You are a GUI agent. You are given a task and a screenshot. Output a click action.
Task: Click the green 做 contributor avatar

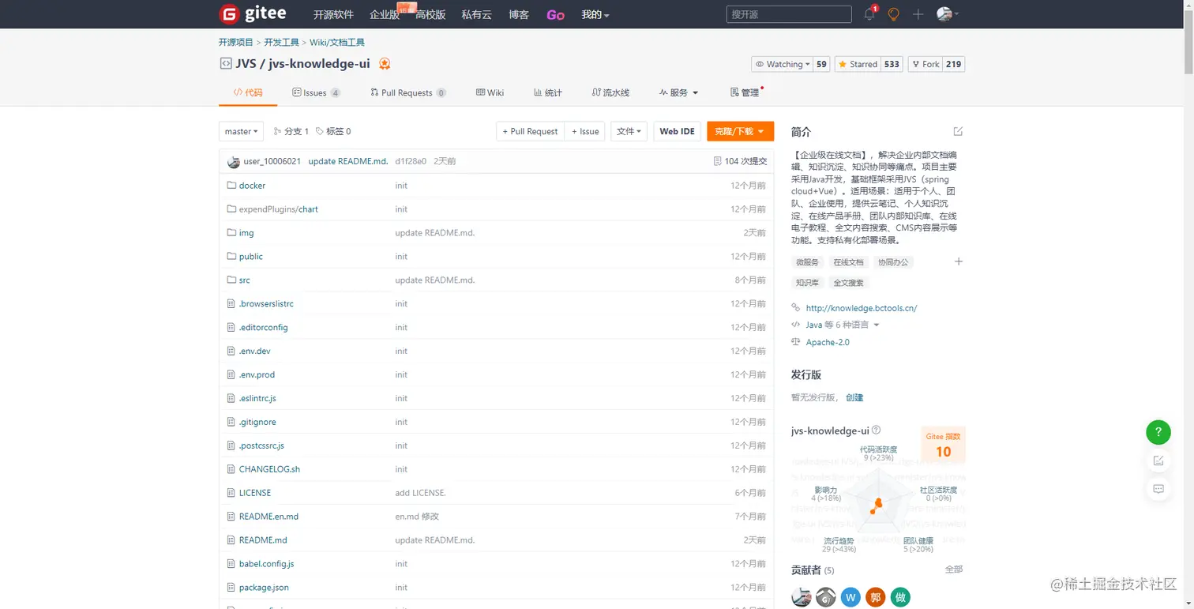click(x=900, y=597)
